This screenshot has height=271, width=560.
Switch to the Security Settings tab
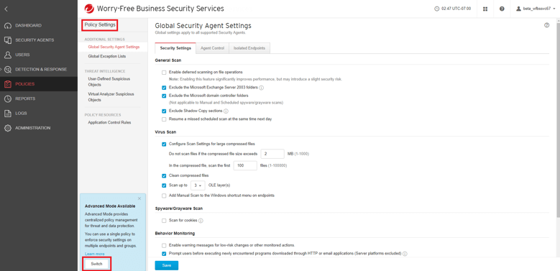175,48
